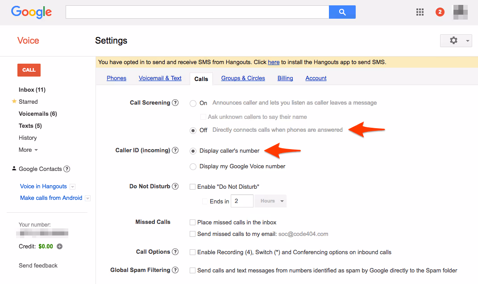478x284 pixels.
Task: Open the Account tab
Action: tap(316, 78)
